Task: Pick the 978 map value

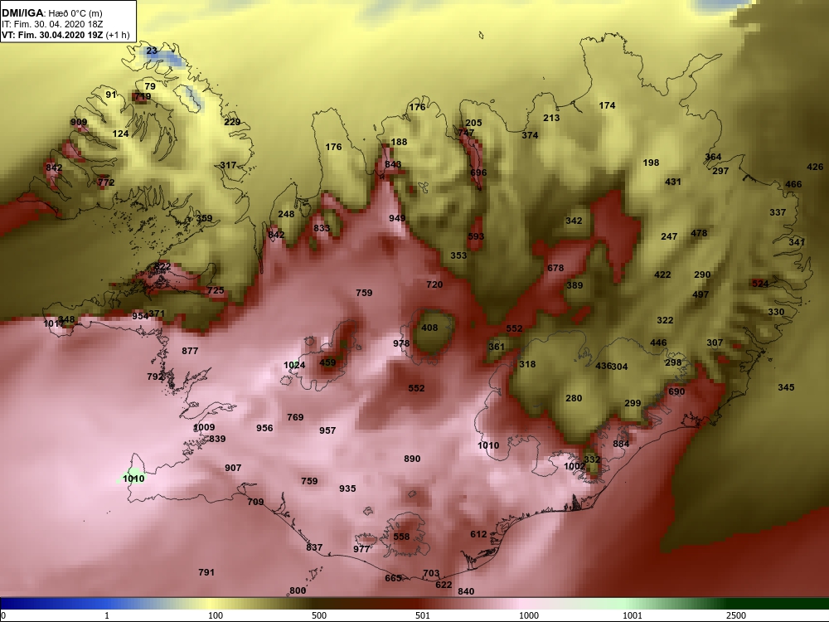Action: [401, 343]
